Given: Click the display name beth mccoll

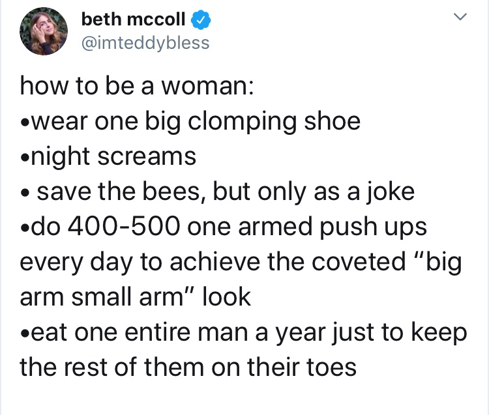Looking at the screenshot, I should click(x=133, y=21).
